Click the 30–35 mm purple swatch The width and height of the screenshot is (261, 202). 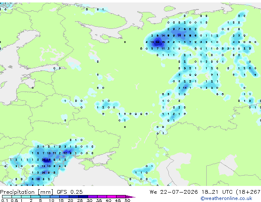coord(93,197)
